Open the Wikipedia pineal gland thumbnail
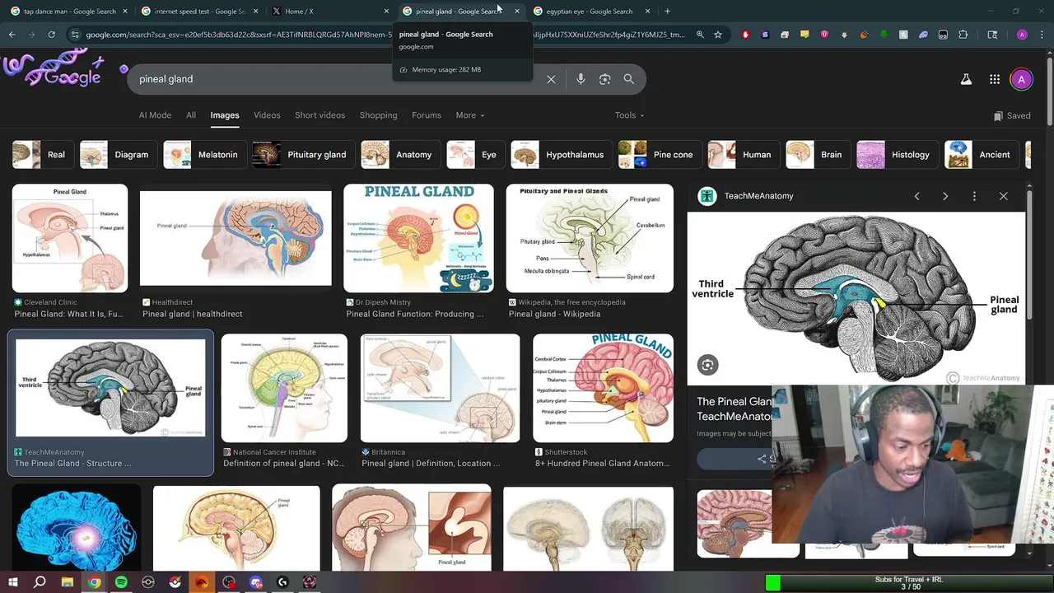 coord(590,239)
